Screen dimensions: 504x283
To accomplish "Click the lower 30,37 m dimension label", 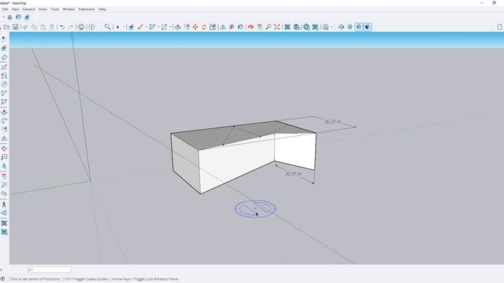I will [293, 174].
